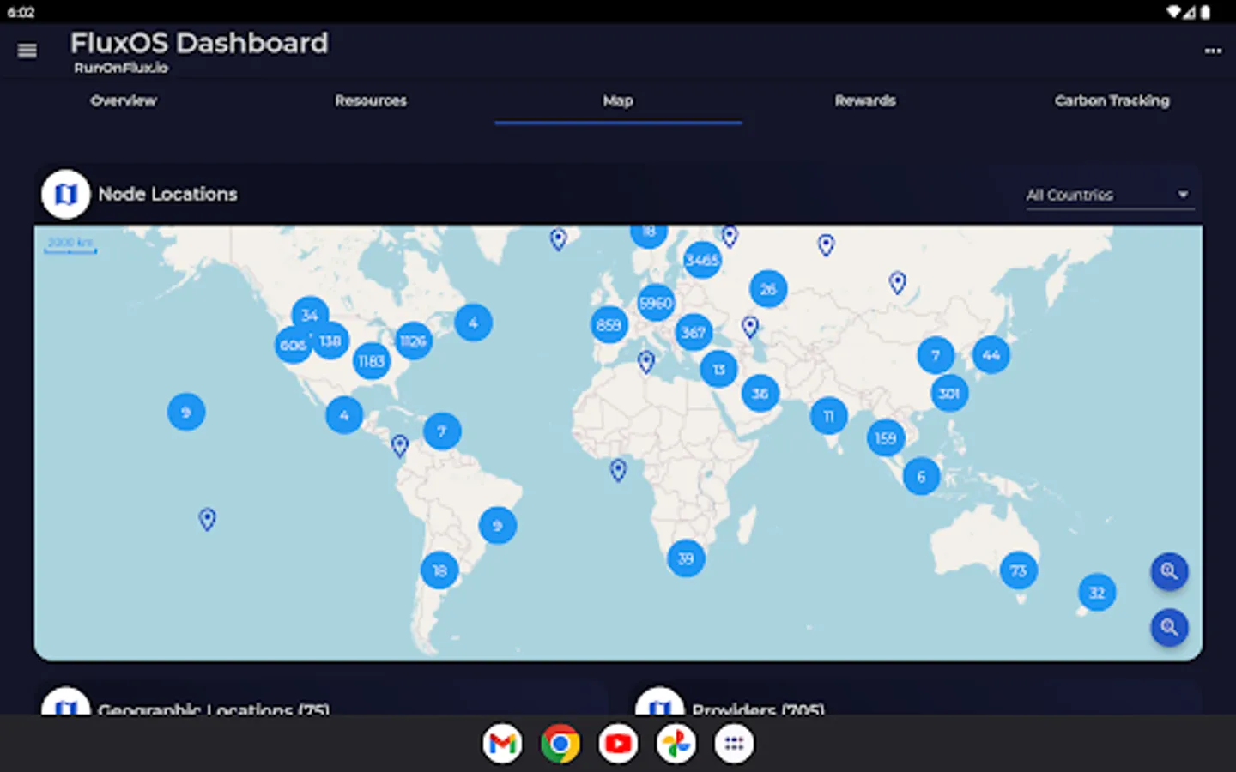1236x772 pixels.
Task: Expand the 26 cluster over Russia
Action: (768, 289)
